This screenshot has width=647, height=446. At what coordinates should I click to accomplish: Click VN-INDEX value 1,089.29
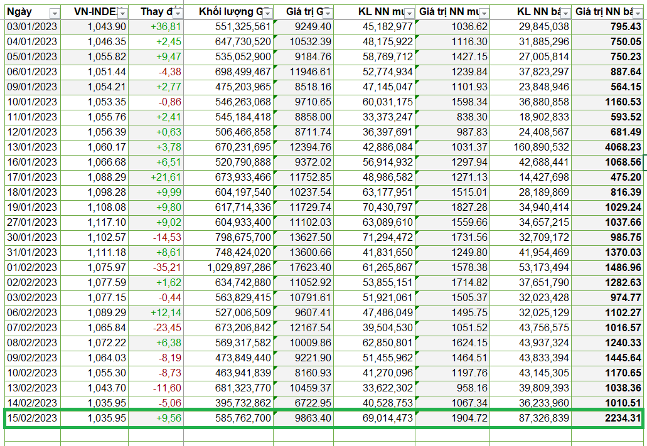coord(95,313)
